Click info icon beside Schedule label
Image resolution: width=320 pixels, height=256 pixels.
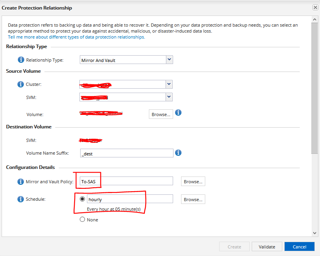pos(21,199)
